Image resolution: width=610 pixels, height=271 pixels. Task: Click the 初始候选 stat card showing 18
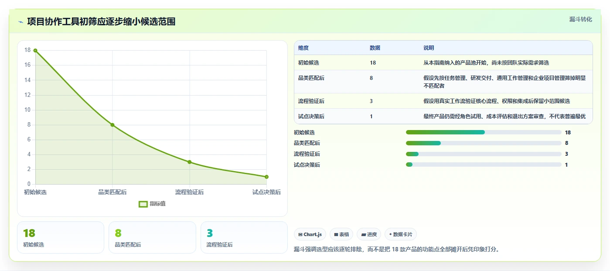point(61,237)
